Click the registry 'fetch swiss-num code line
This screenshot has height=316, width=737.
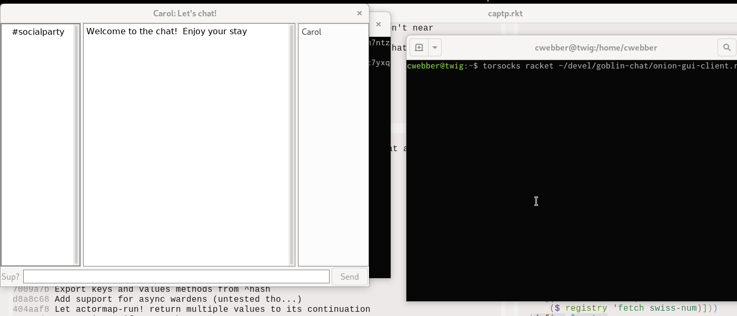(x=633, y=308)
